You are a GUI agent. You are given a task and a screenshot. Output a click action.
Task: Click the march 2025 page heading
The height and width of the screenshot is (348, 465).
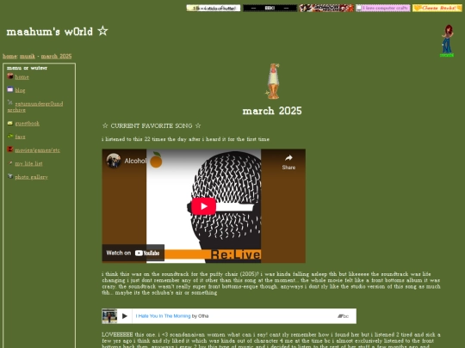coord(272,111)
